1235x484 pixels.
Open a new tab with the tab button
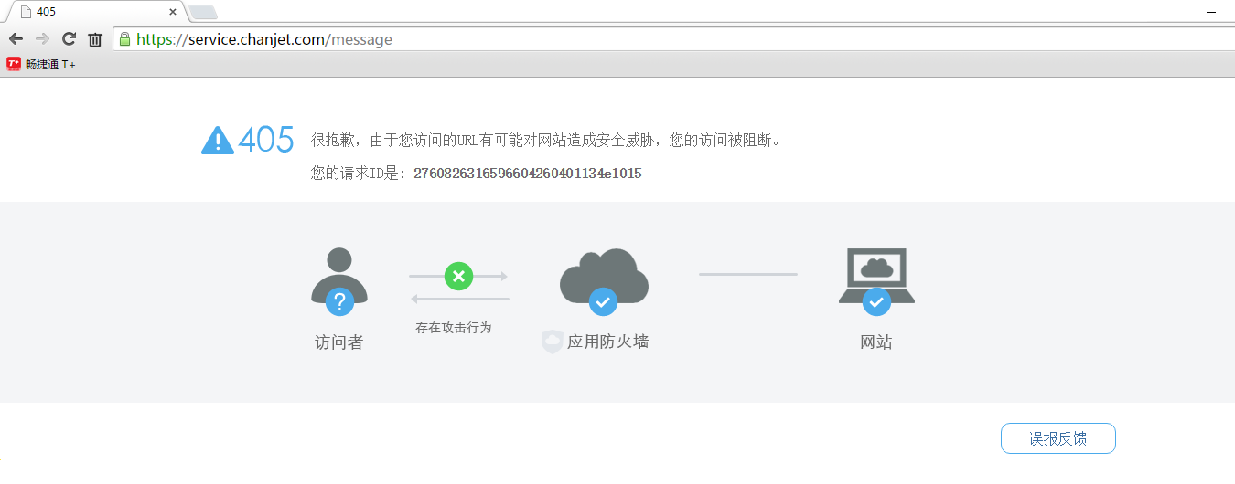pos(202,12)
